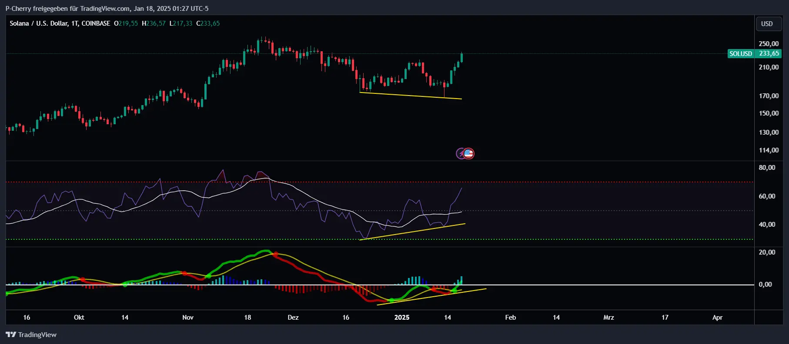Click the 170,00 price axis label
789x344 pixels.
(769, 96)
